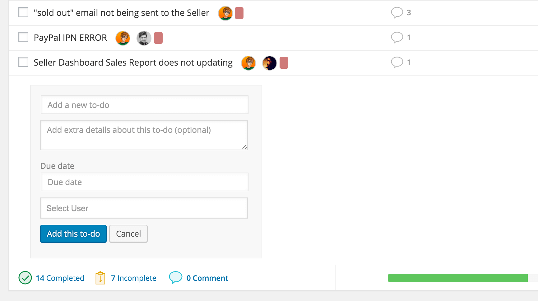Click comment bubble icon on "sold out" email task

coord(397,12)
